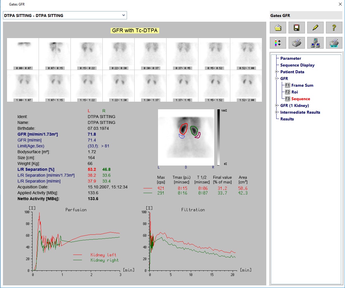The height and width of the screenshot is (288, 345).
Task: Expand the Patient Data tree node
Action: (277, 72)
